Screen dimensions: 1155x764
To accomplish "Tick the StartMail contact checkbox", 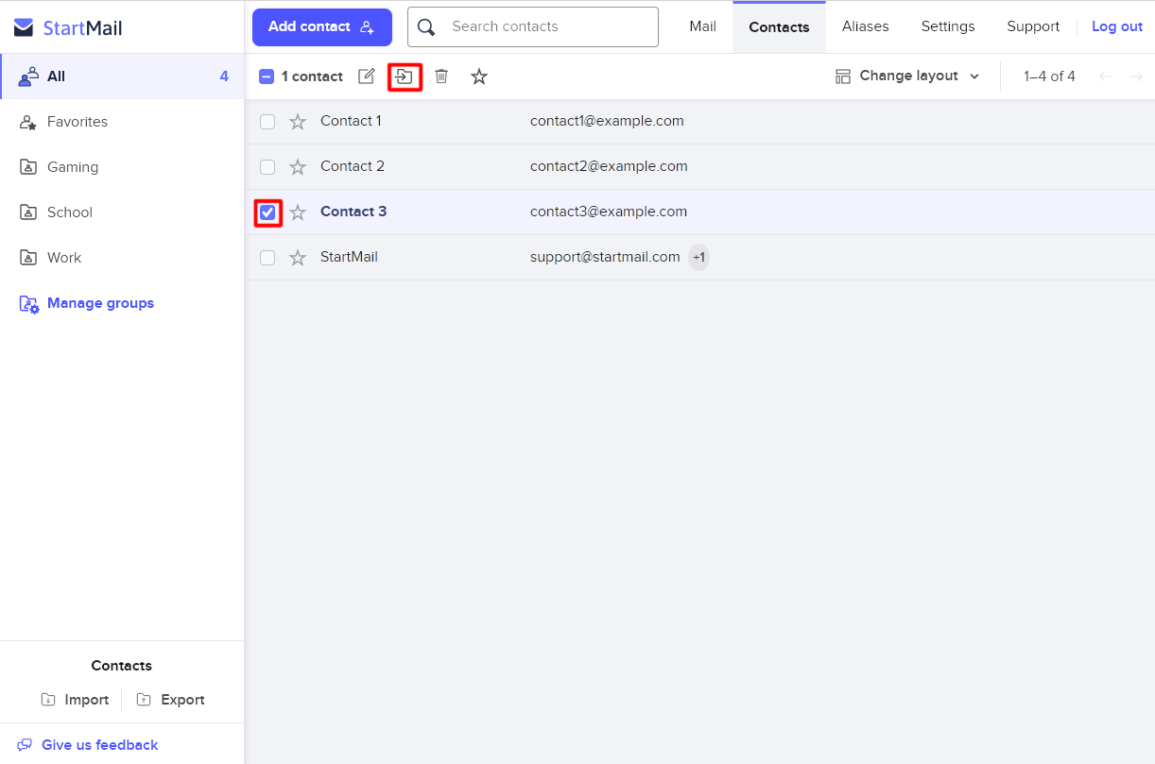I will (267, 258).
